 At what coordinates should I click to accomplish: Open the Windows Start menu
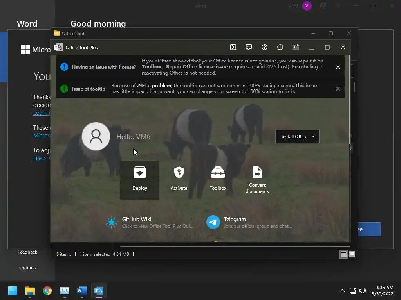tap(13, 291)
